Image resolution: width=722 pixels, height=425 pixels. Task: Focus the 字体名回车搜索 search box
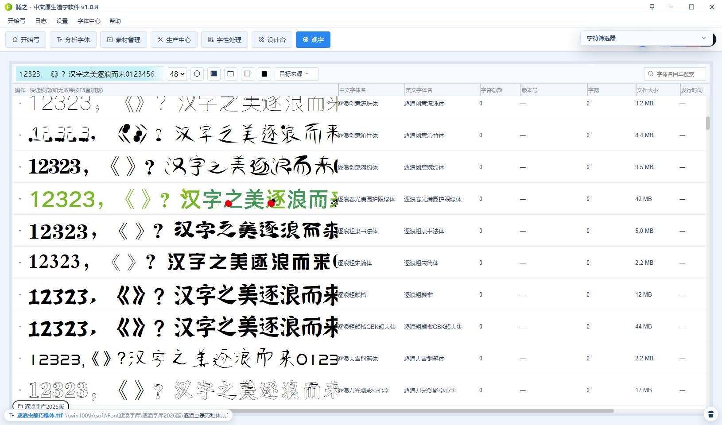click(675, 74)
